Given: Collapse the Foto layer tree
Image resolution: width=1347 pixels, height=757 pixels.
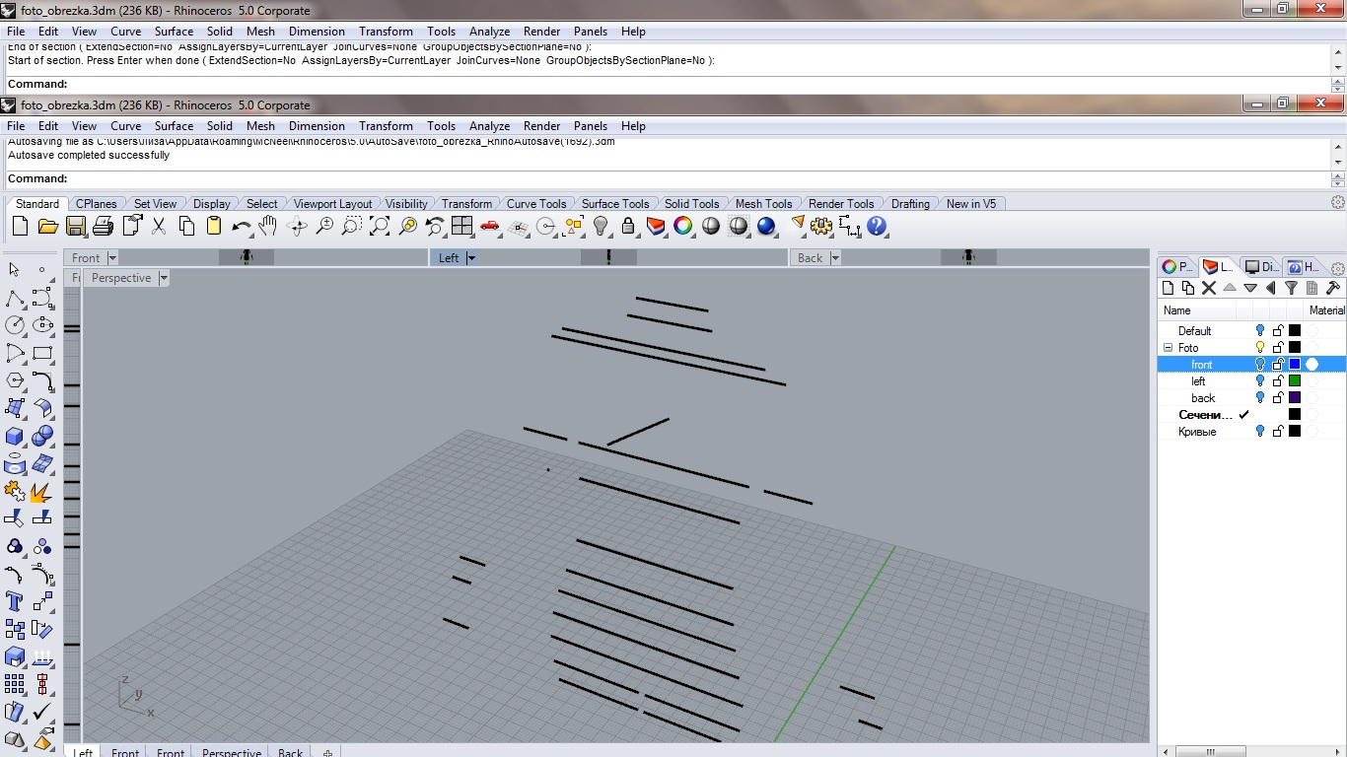Looking at the screenshot, I should coord(1168,348).
